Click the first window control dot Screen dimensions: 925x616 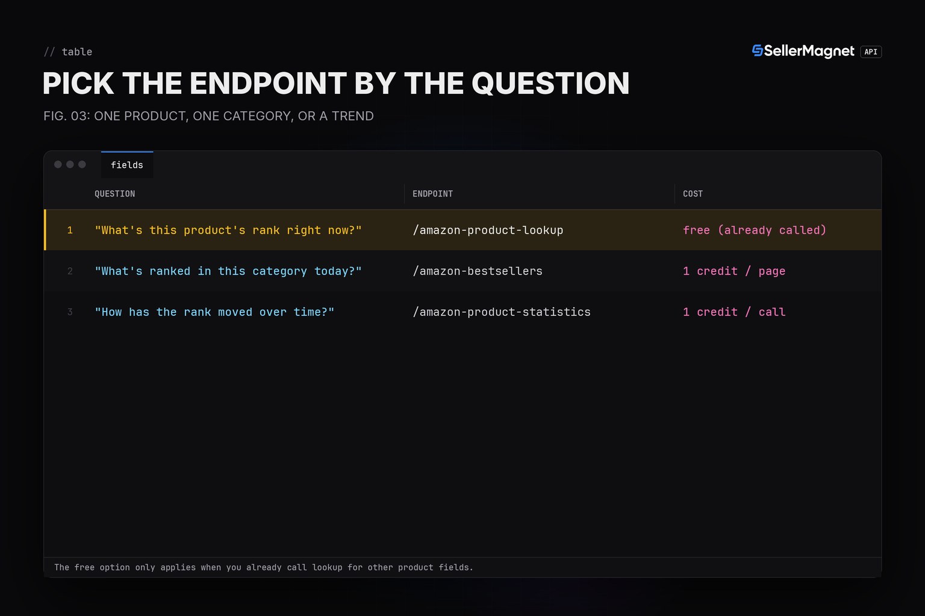pos(58,164)
